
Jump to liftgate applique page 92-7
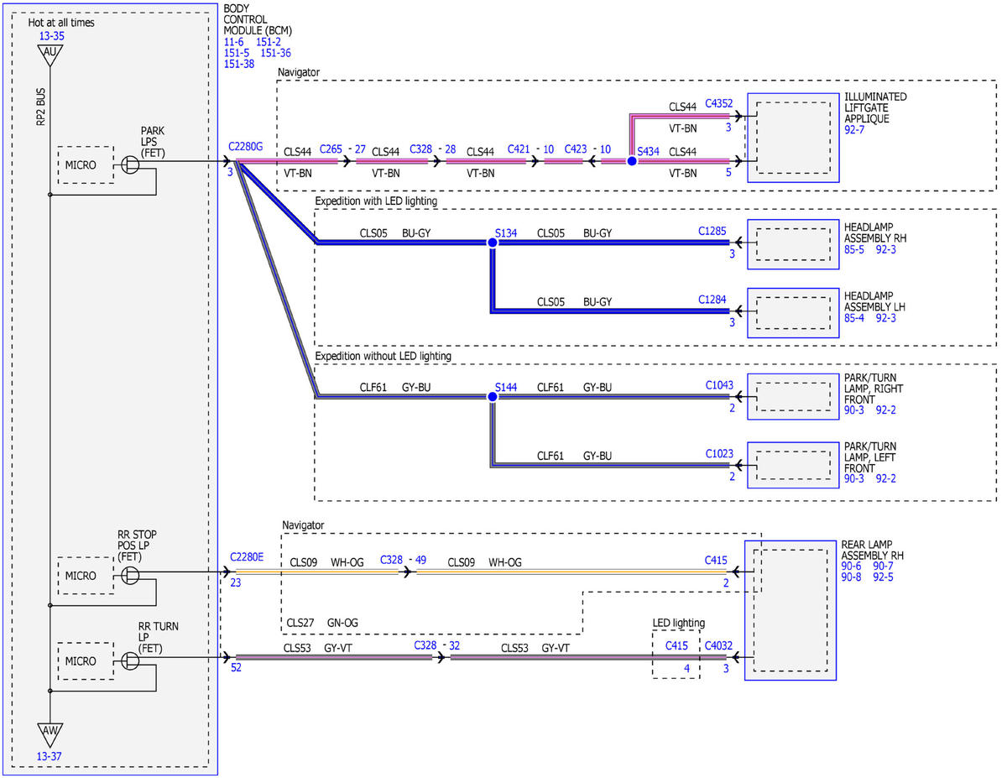[x=857, y=131]
